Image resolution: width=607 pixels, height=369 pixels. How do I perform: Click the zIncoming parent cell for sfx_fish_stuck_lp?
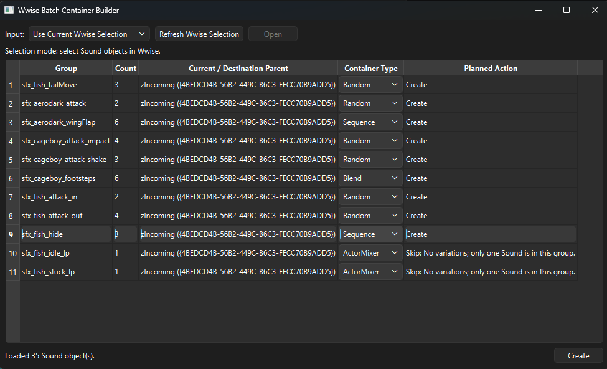238,271
